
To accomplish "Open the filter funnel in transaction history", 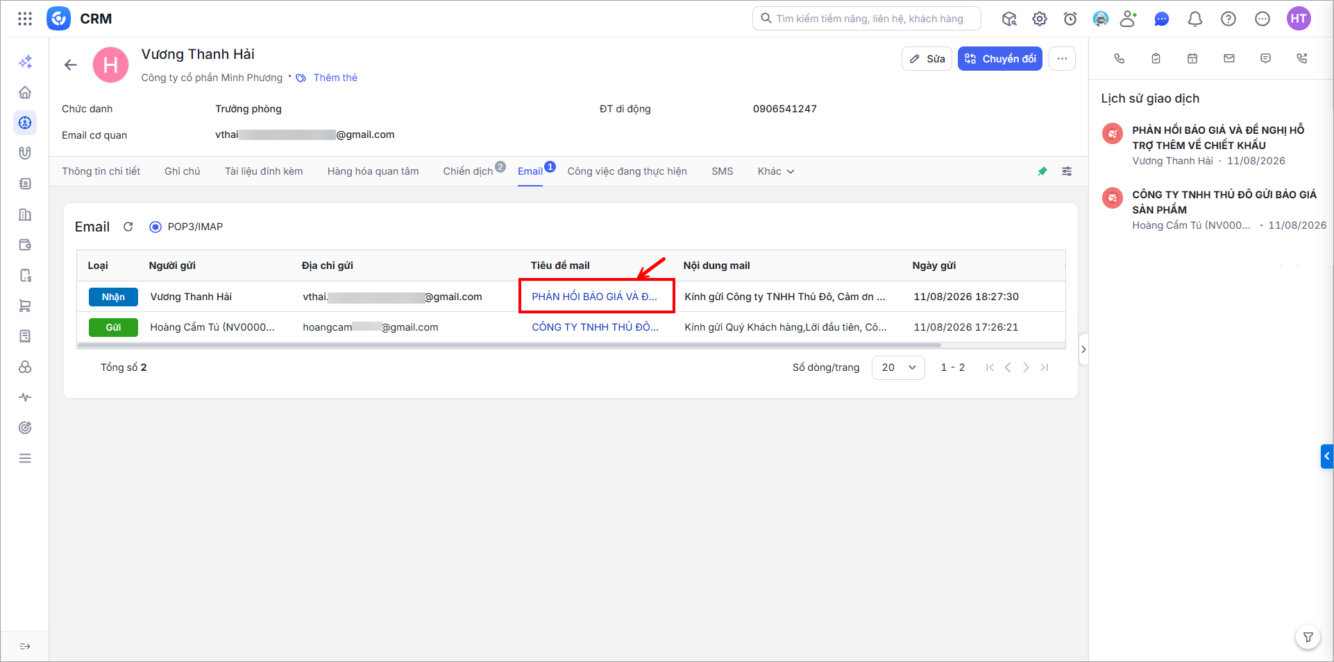I will click(1308, 637).
